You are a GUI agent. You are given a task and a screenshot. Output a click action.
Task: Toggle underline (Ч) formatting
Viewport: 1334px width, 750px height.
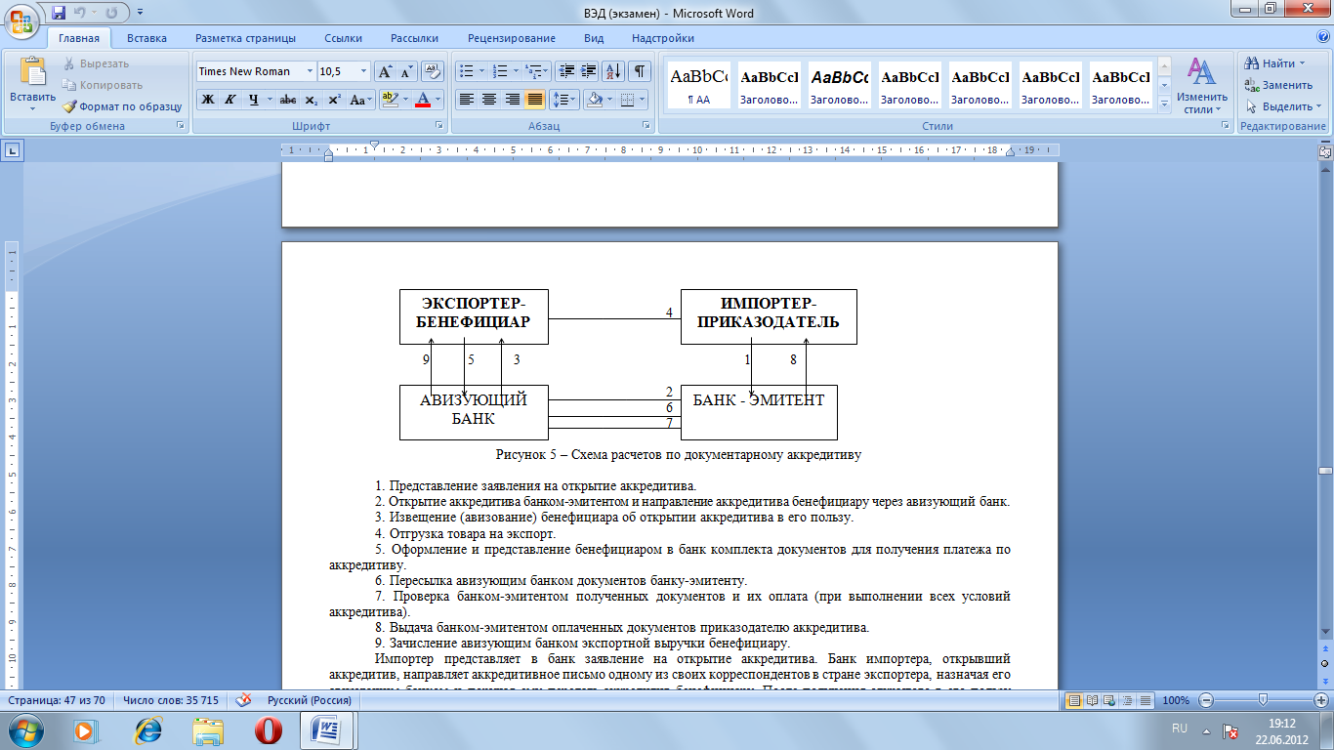(253, 100)
